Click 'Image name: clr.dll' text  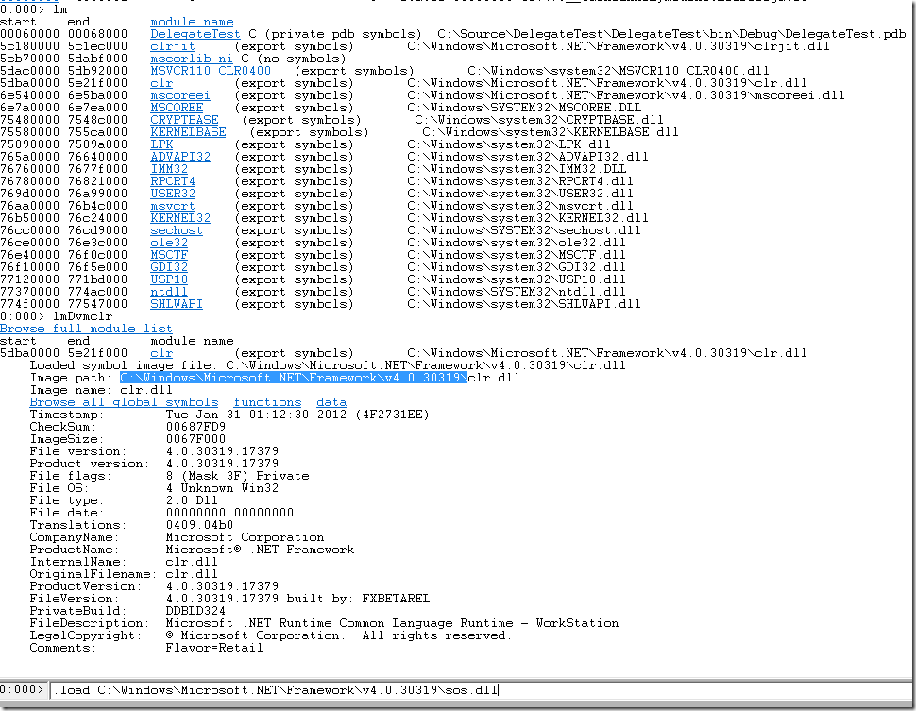pos(101,390)
